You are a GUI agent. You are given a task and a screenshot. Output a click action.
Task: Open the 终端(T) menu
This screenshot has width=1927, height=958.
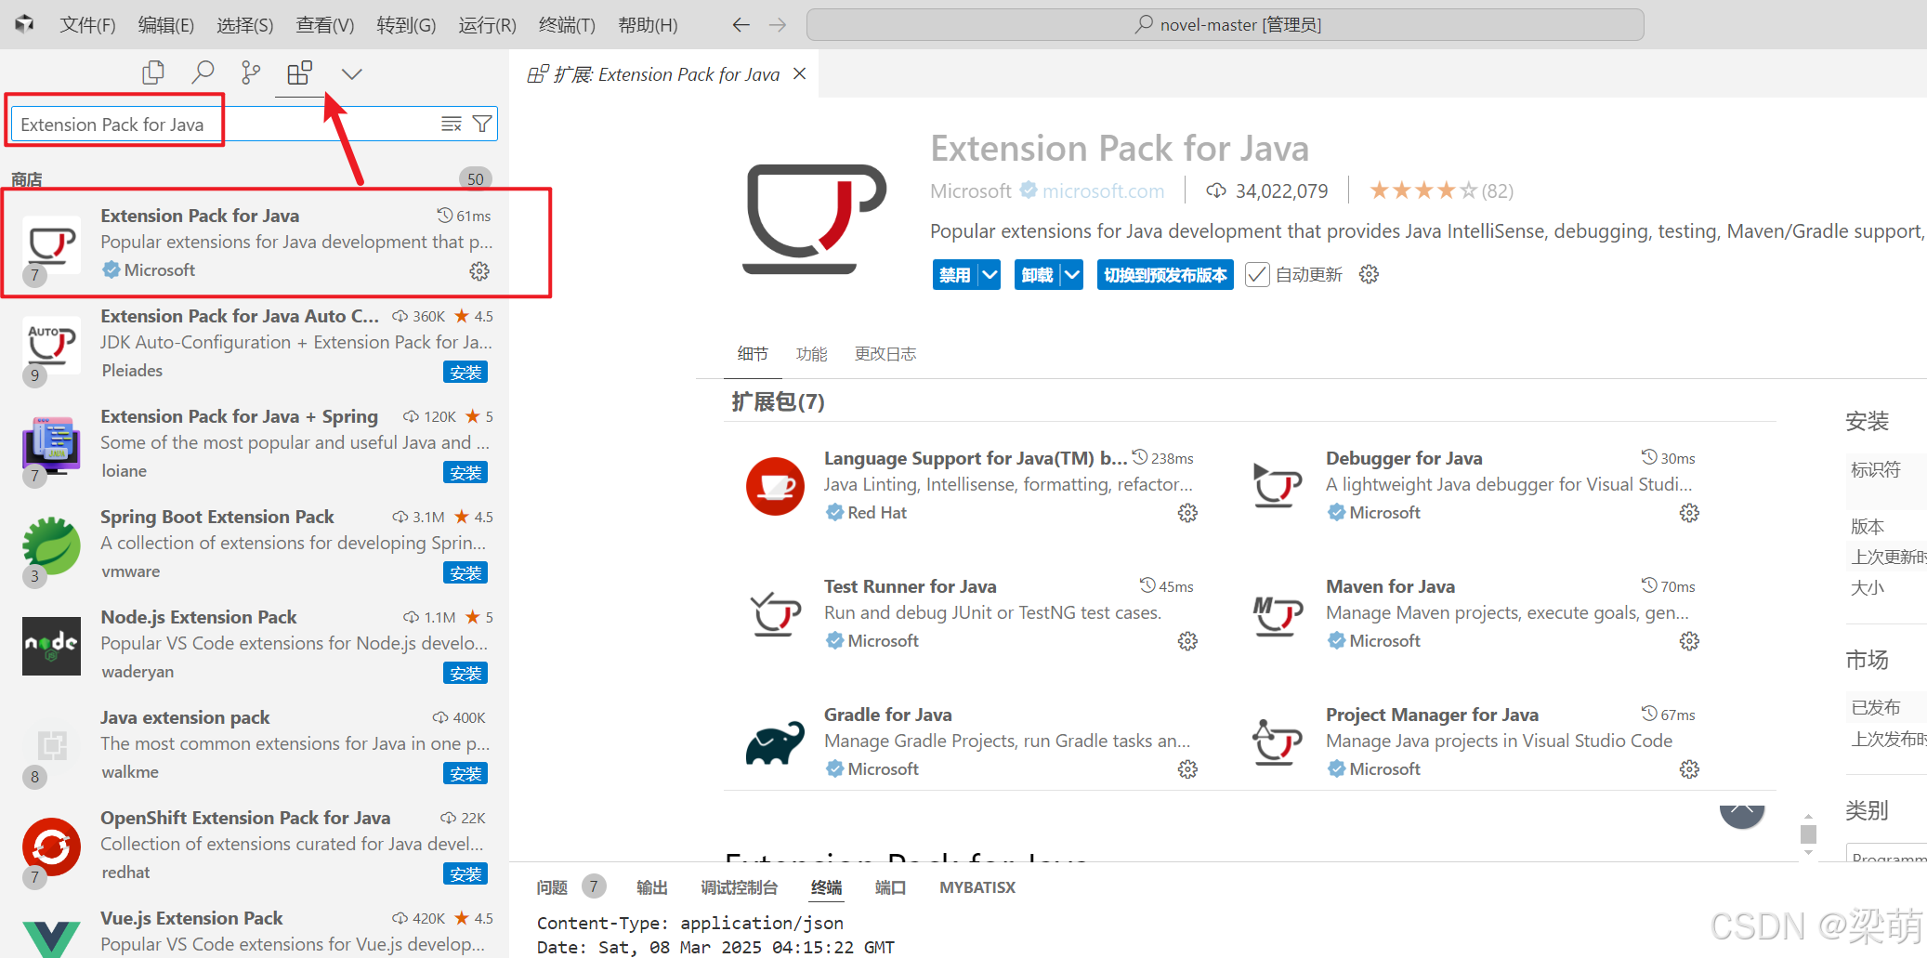click(x=567, y=25)
